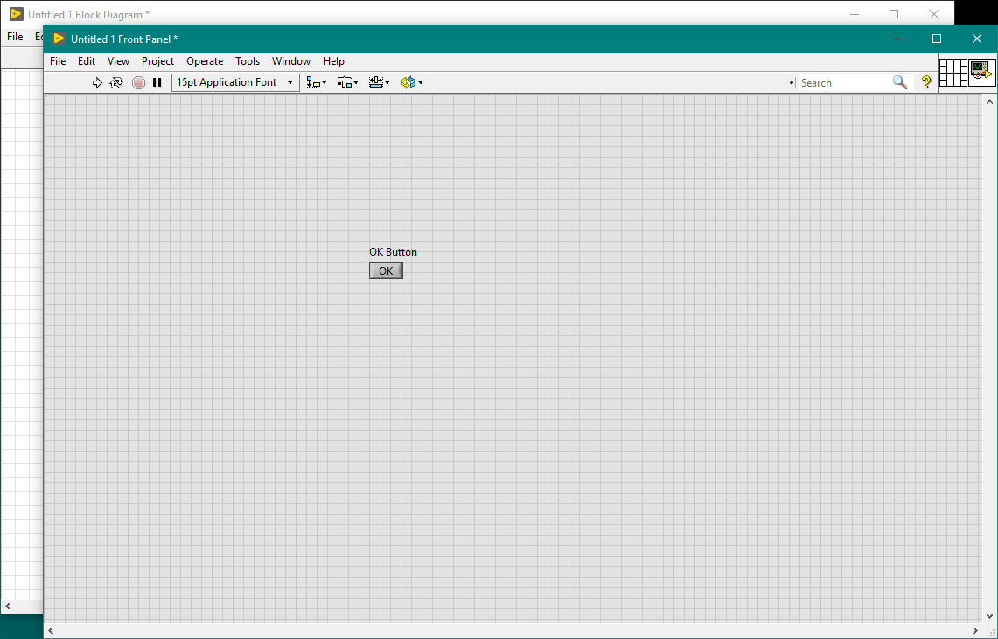Screen dimensions: 998x639
Task: Click the Run Continuously icon
Action: point(116,82)
